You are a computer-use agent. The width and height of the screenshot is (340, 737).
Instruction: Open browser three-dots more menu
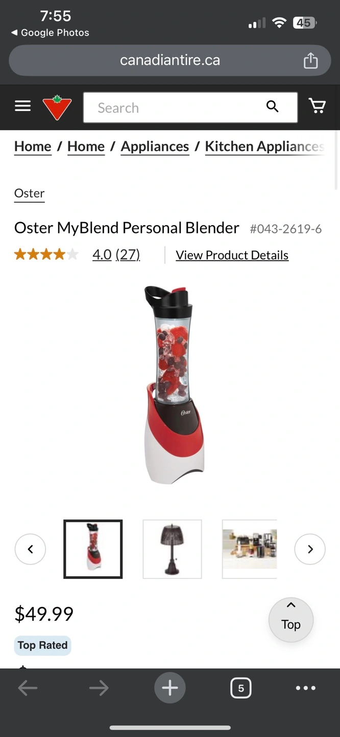click(306, 688)
